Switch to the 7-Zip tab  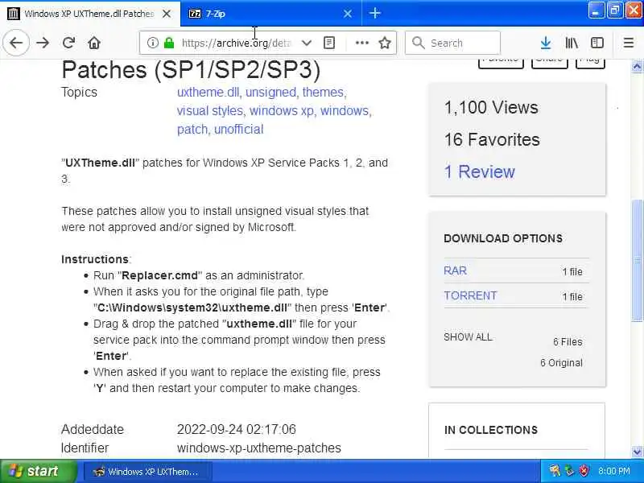coord(271,14)
